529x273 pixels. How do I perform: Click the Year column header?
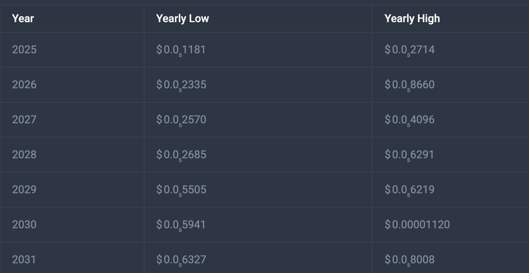pos(23,18)
